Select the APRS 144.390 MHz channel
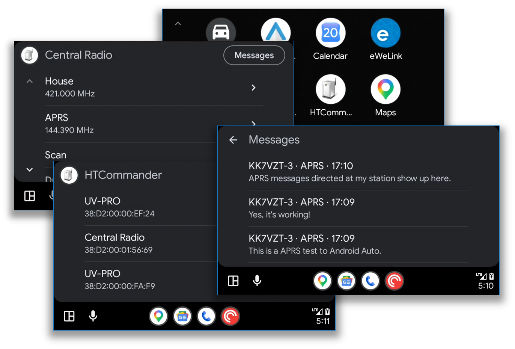Image resolution: width=515 pixels, height=349 pixels. click(x=154, y=124)
